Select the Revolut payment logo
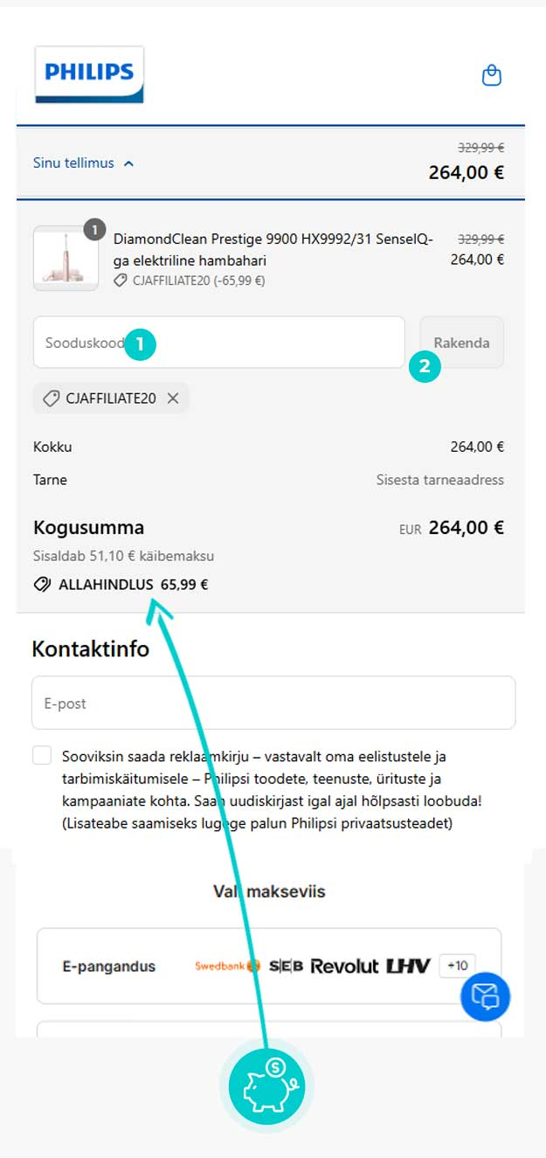The image size is (546, 1158). click(x=344, y=966)
